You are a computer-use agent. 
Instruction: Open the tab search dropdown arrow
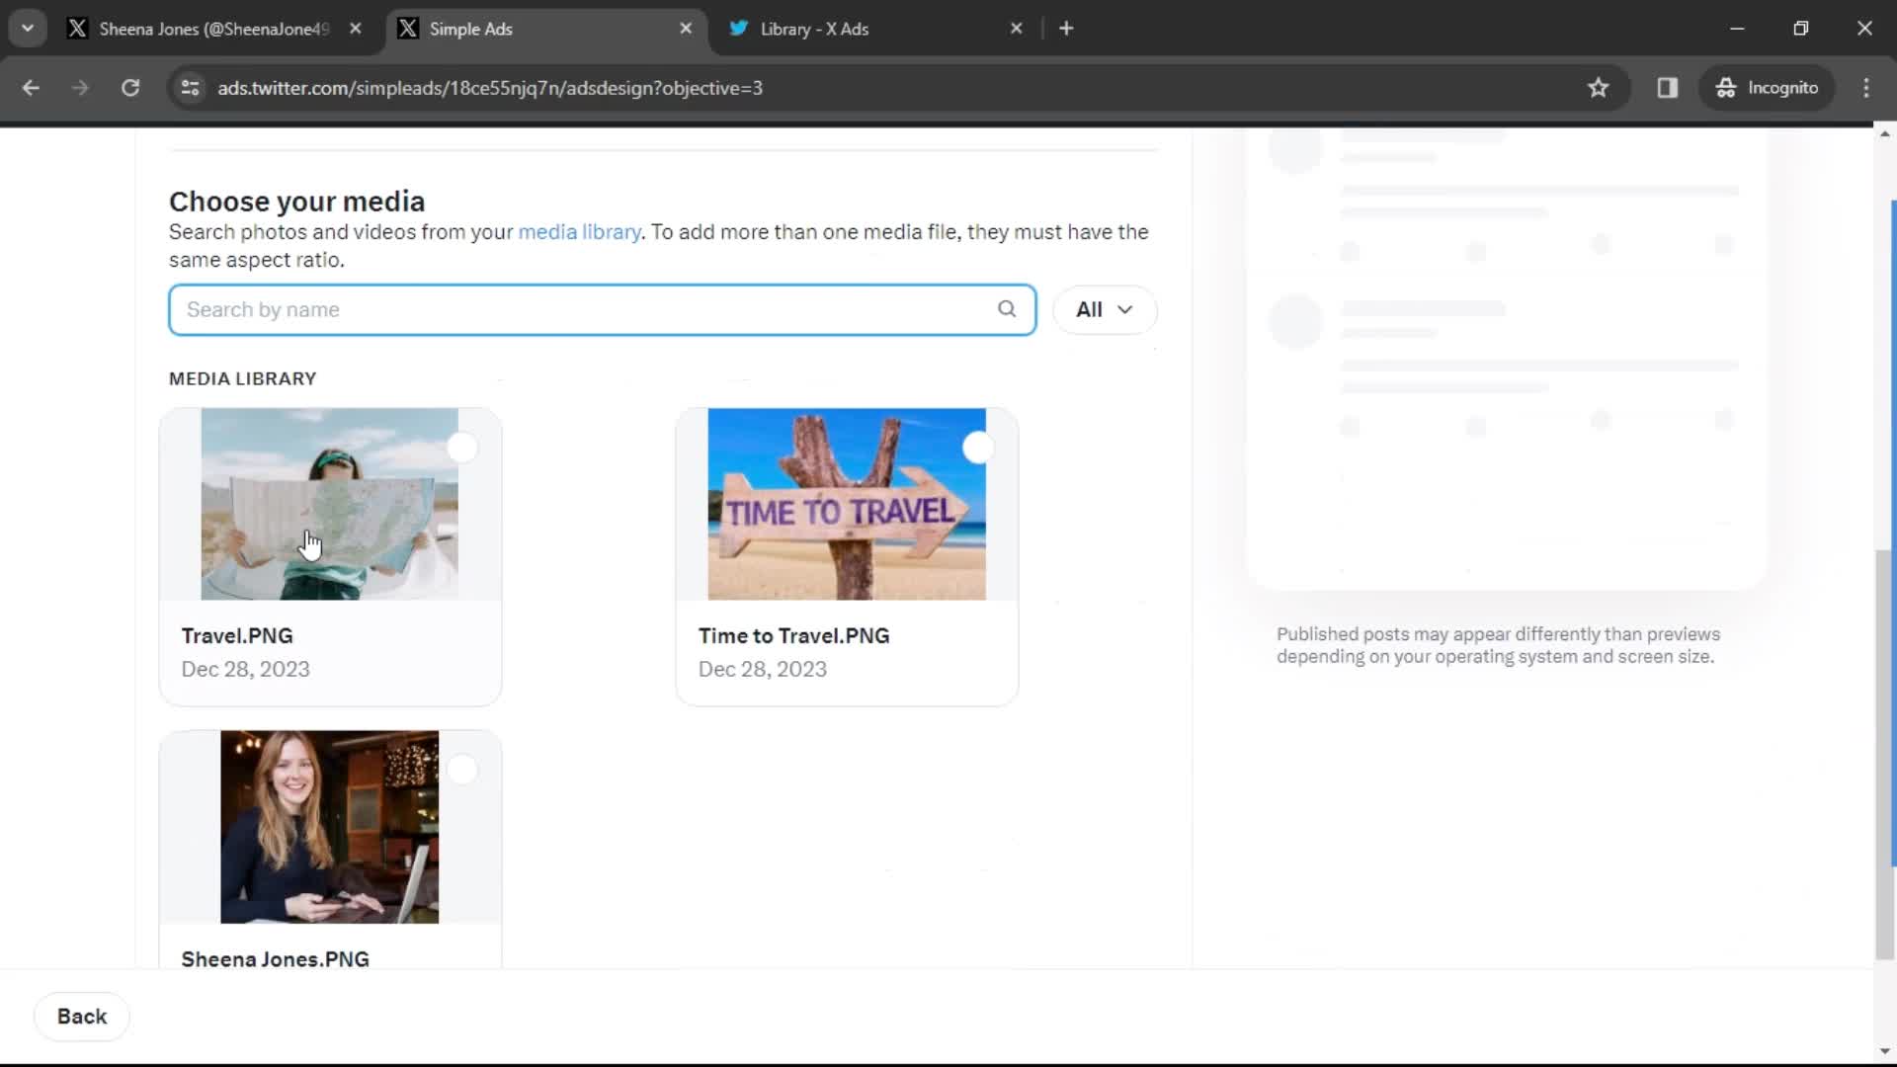(28, 29)
